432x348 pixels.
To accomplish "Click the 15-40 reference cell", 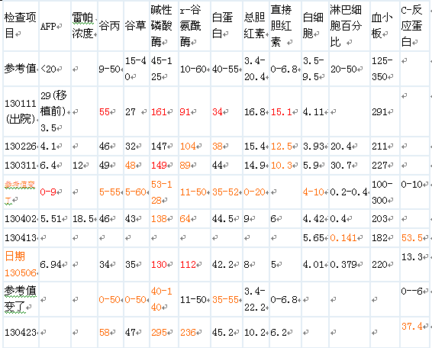I will (137, 69).
